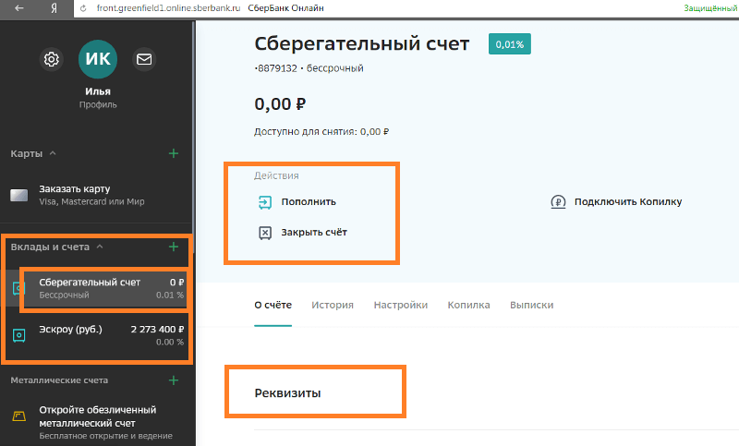Click the СберБанк Онлайн page title
739x446 pixels.
click(x=285, y=8)
